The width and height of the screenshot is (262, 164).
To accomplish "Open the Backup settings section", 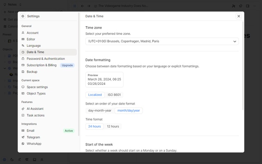I will pyautogui.click(x=32, y=72).
